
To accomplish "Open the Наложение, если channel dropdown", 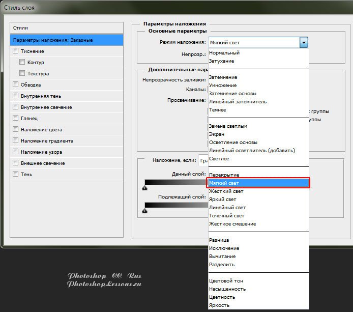I will [203, 160].
